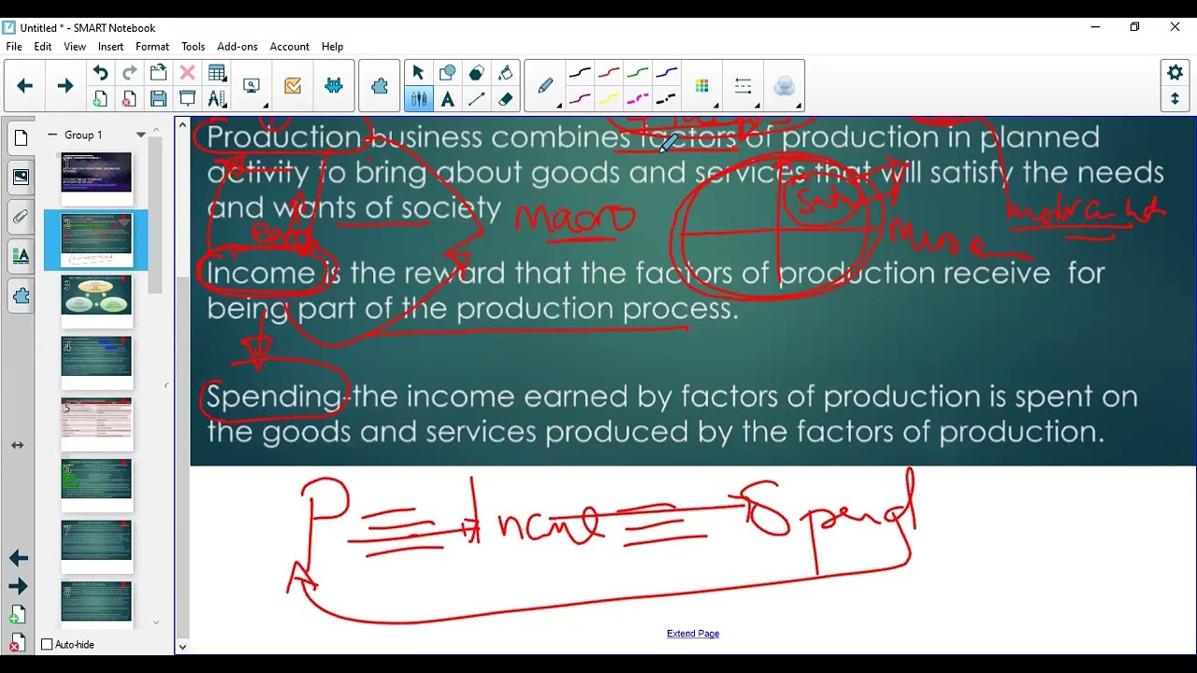Screen dimensions: 1197x673
Task: Open the monster activity builder icon
Action: click(x=334, y=86)
